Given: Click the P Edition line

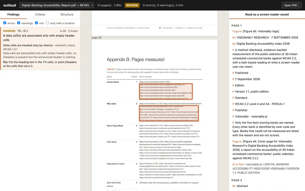Looking at the screenshot, I should pyautogui.click(x=238, y=85).
